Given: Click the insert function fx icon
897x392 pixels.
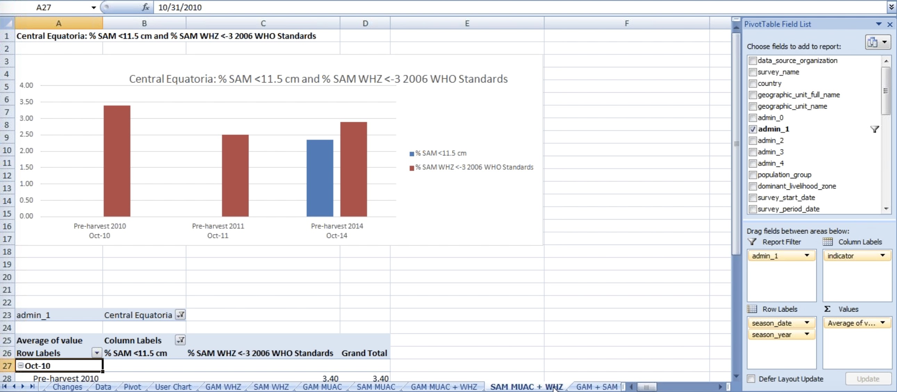Looking at the screenshot, I should [x=146, y=7].
